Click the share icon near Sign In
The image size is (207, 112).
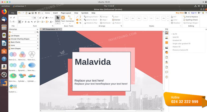click(x=189, y=13)
